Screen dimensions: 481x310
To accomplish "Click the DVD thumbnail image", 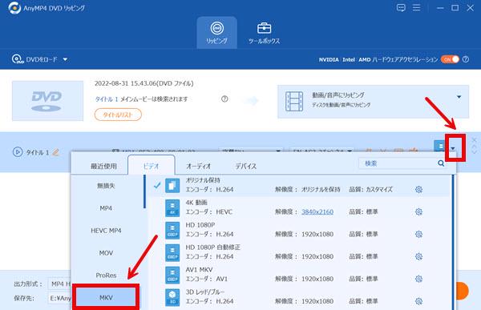I will pos(47,101).
